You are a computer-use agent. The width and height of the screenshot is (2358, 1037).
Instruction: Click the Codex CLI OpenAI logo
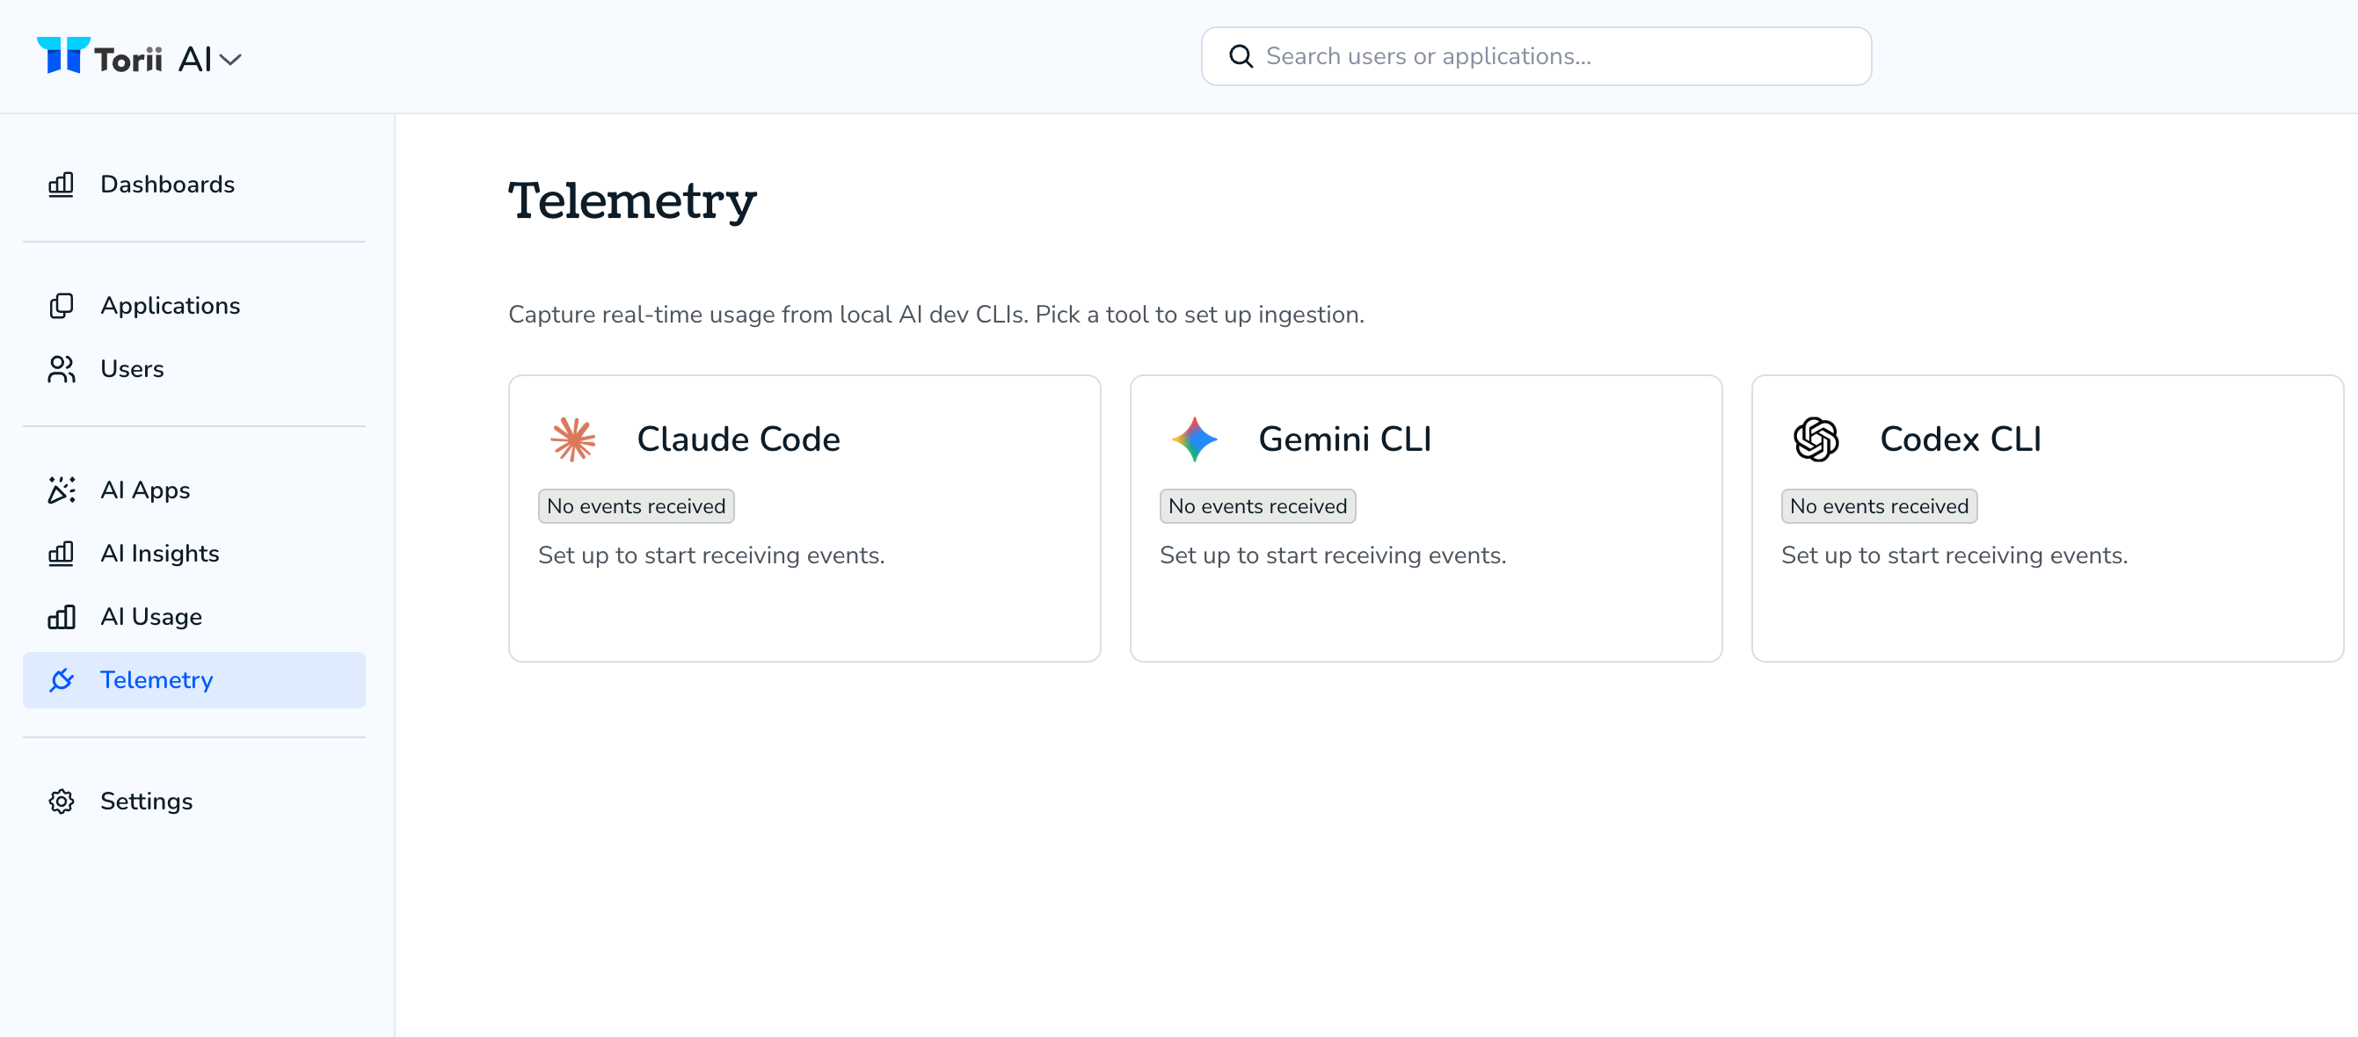1816,439
